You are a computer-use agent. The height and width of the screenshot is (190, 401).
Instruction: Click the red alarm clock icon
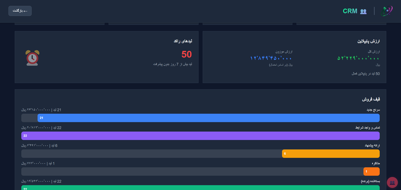point(32,58)
